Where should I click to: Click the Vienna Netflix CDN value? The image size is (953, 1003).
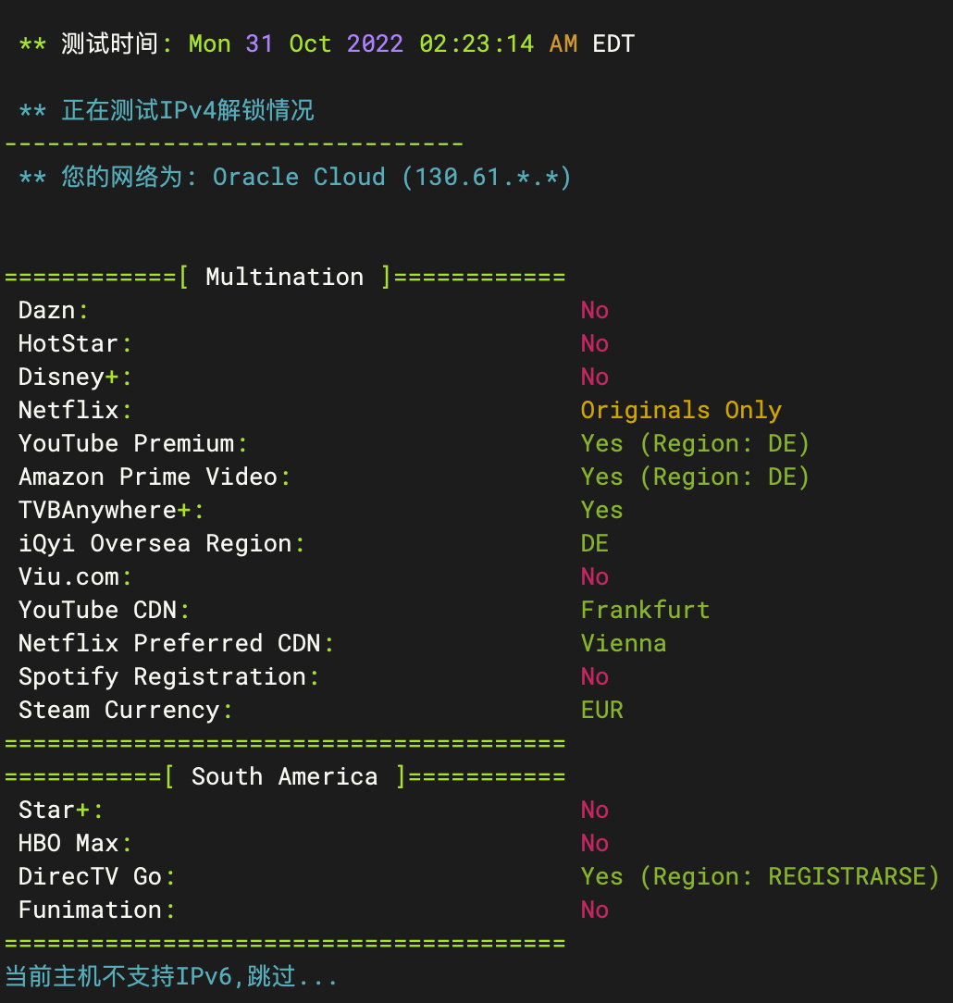click(x=623, y=643)
